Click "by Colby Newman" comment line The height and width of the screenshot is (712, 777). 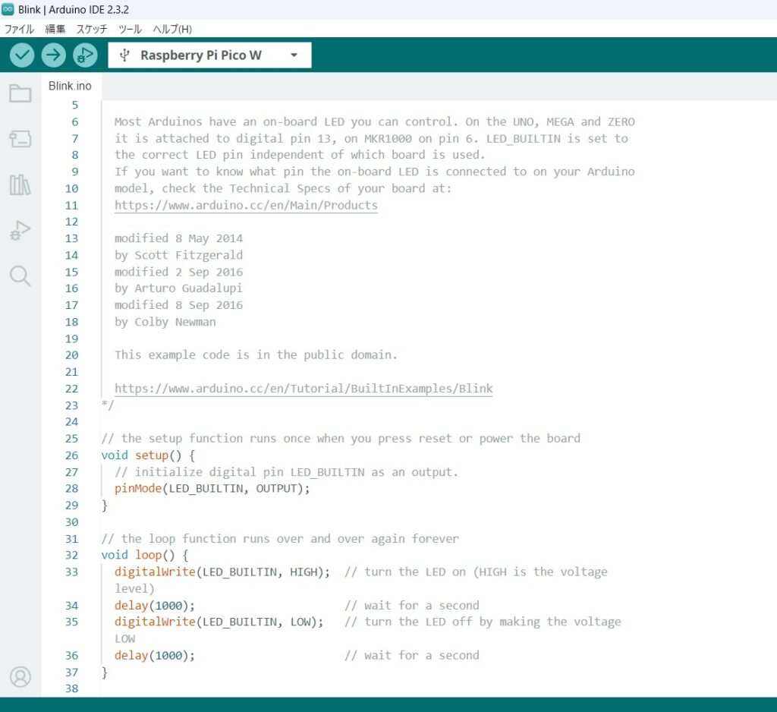click(165, 322)
